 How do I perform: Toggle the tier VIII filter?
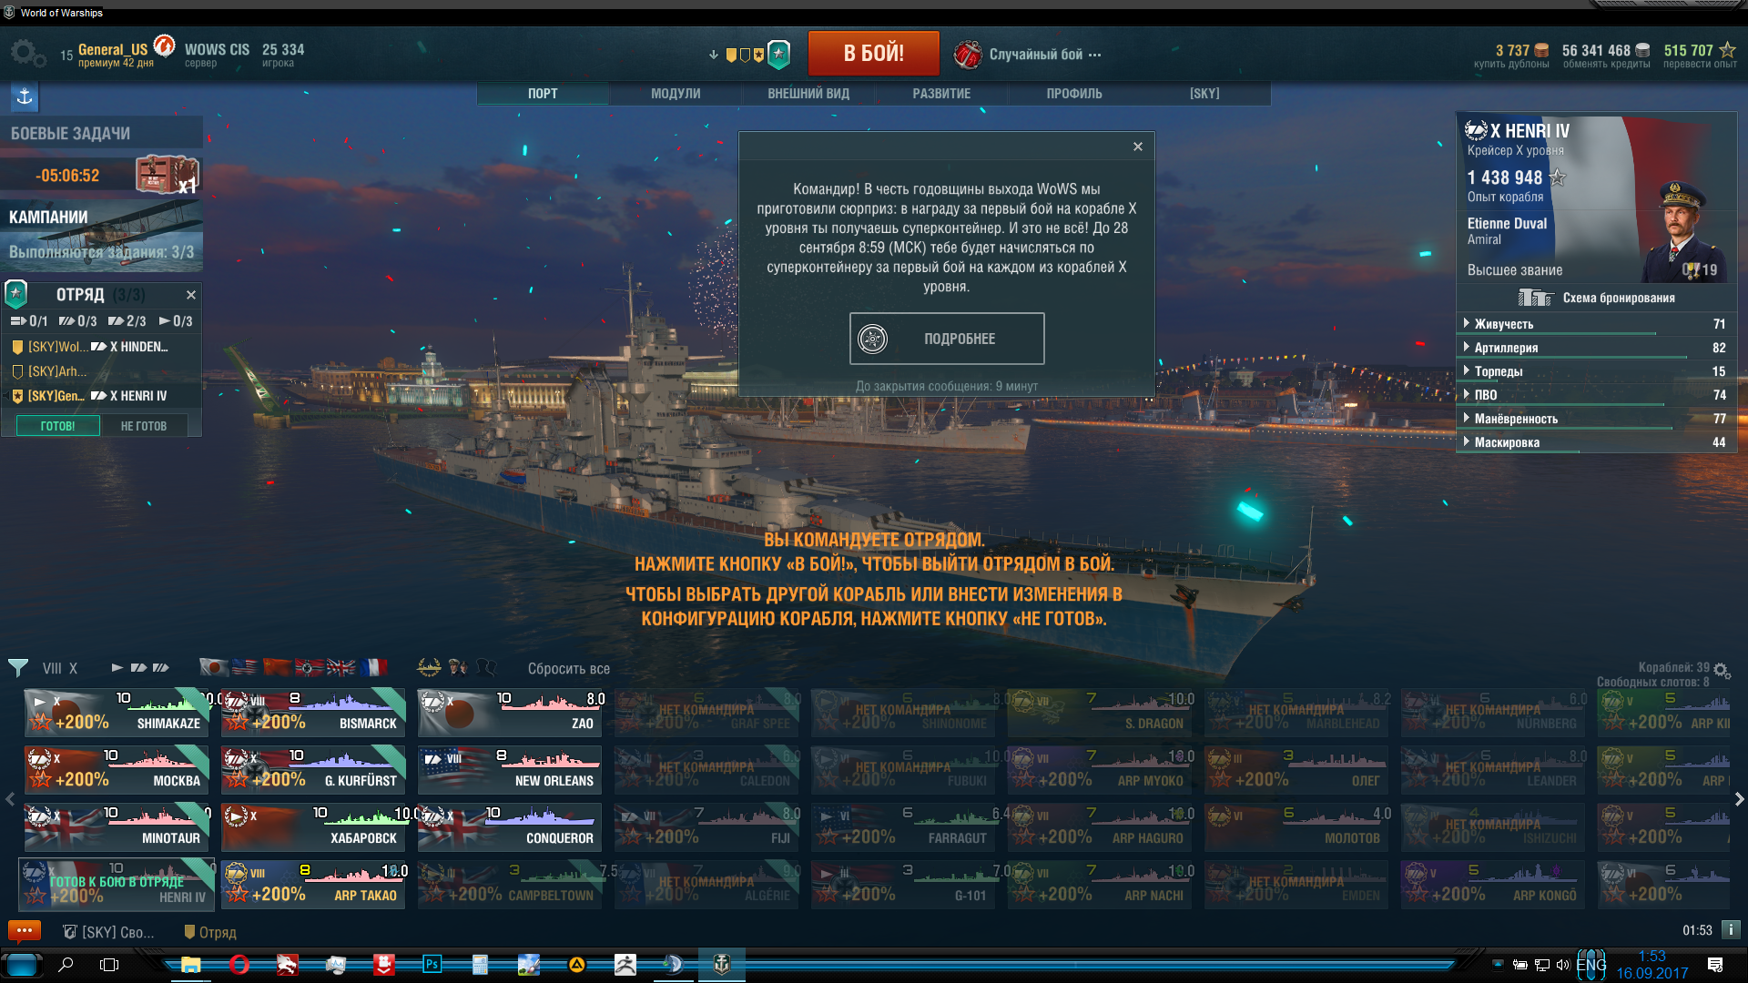[52, 668]
